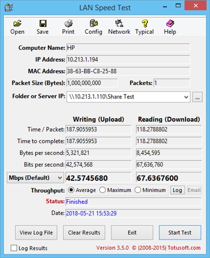The height and width of the screenshot is (258, 210).
Task: Open the Config settings icon
Action: click(x=93, y=23)
